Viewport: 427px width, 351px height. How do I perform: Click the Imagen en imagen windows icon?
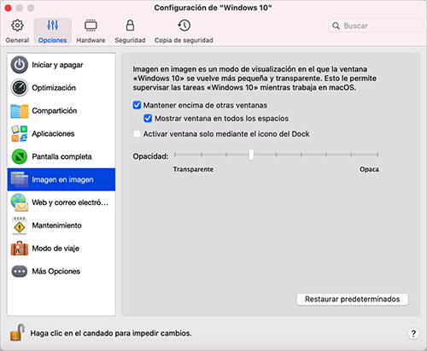tap(20, 179)
